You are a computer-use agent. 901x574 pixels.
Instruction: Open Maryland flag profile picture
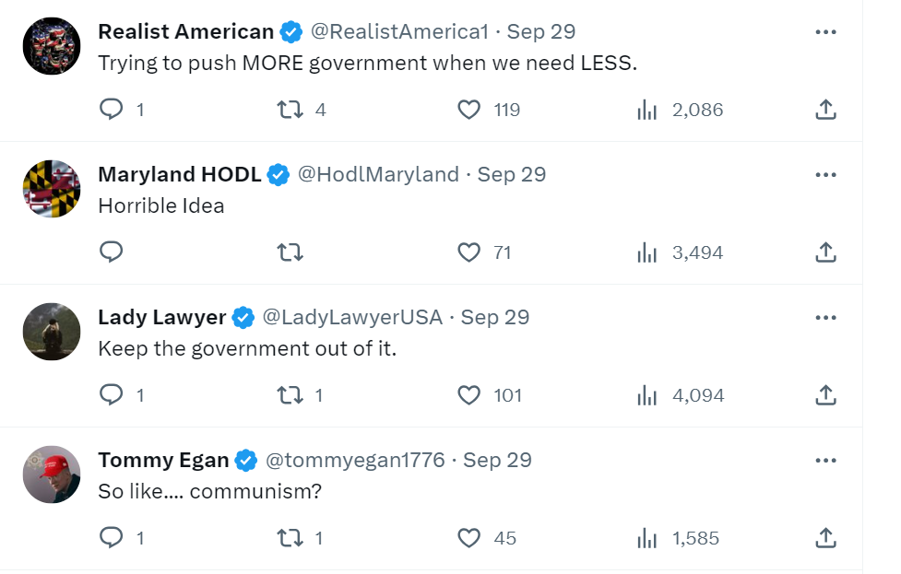click(x=52, y=189)
